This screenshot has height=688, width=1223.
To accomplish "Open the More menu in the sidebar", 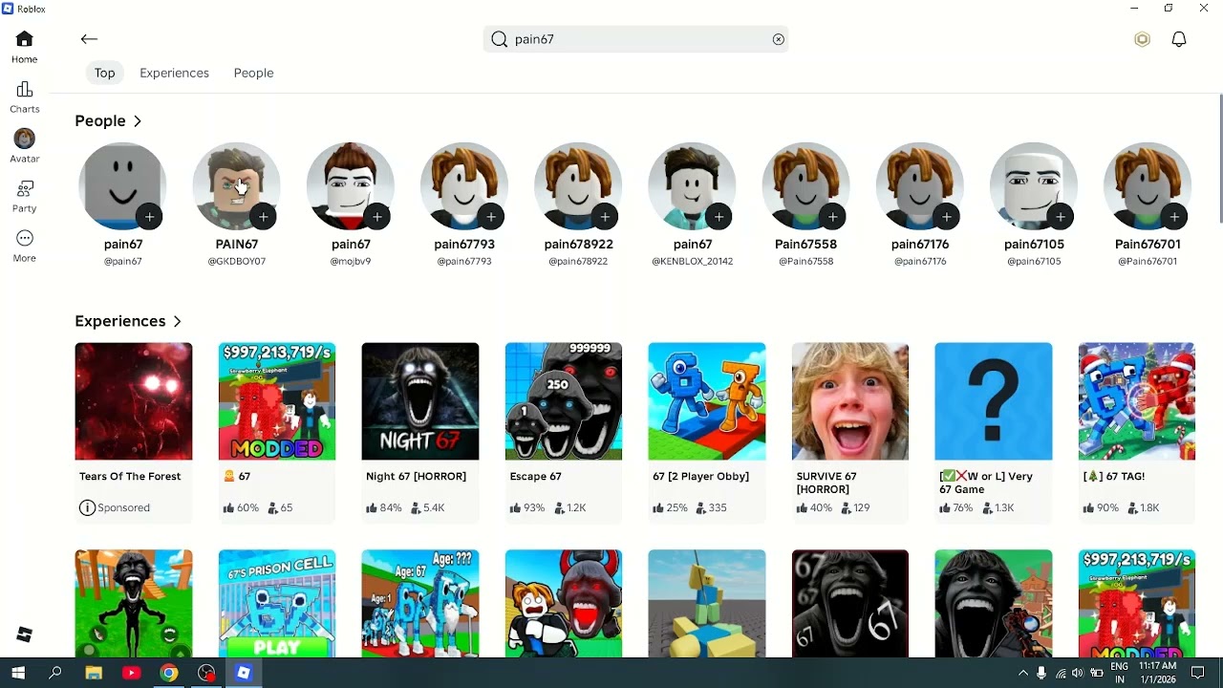I will pyautogui.click(x=25, y=246).
